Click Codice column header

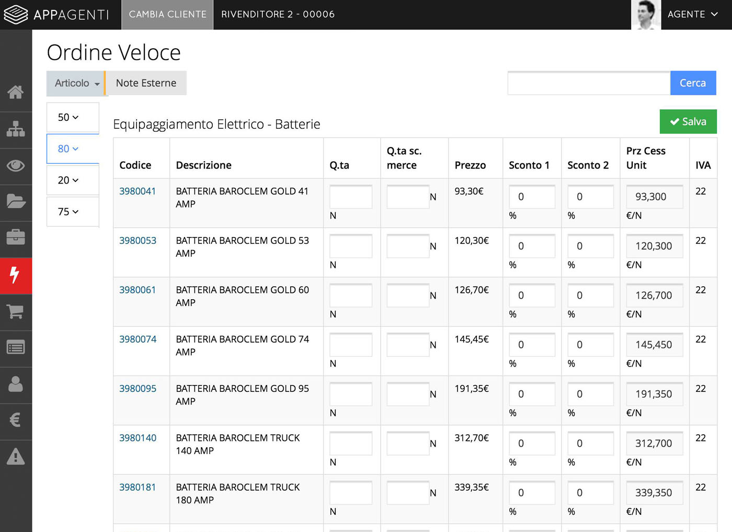pyautogui.click(x=135, y=165)
